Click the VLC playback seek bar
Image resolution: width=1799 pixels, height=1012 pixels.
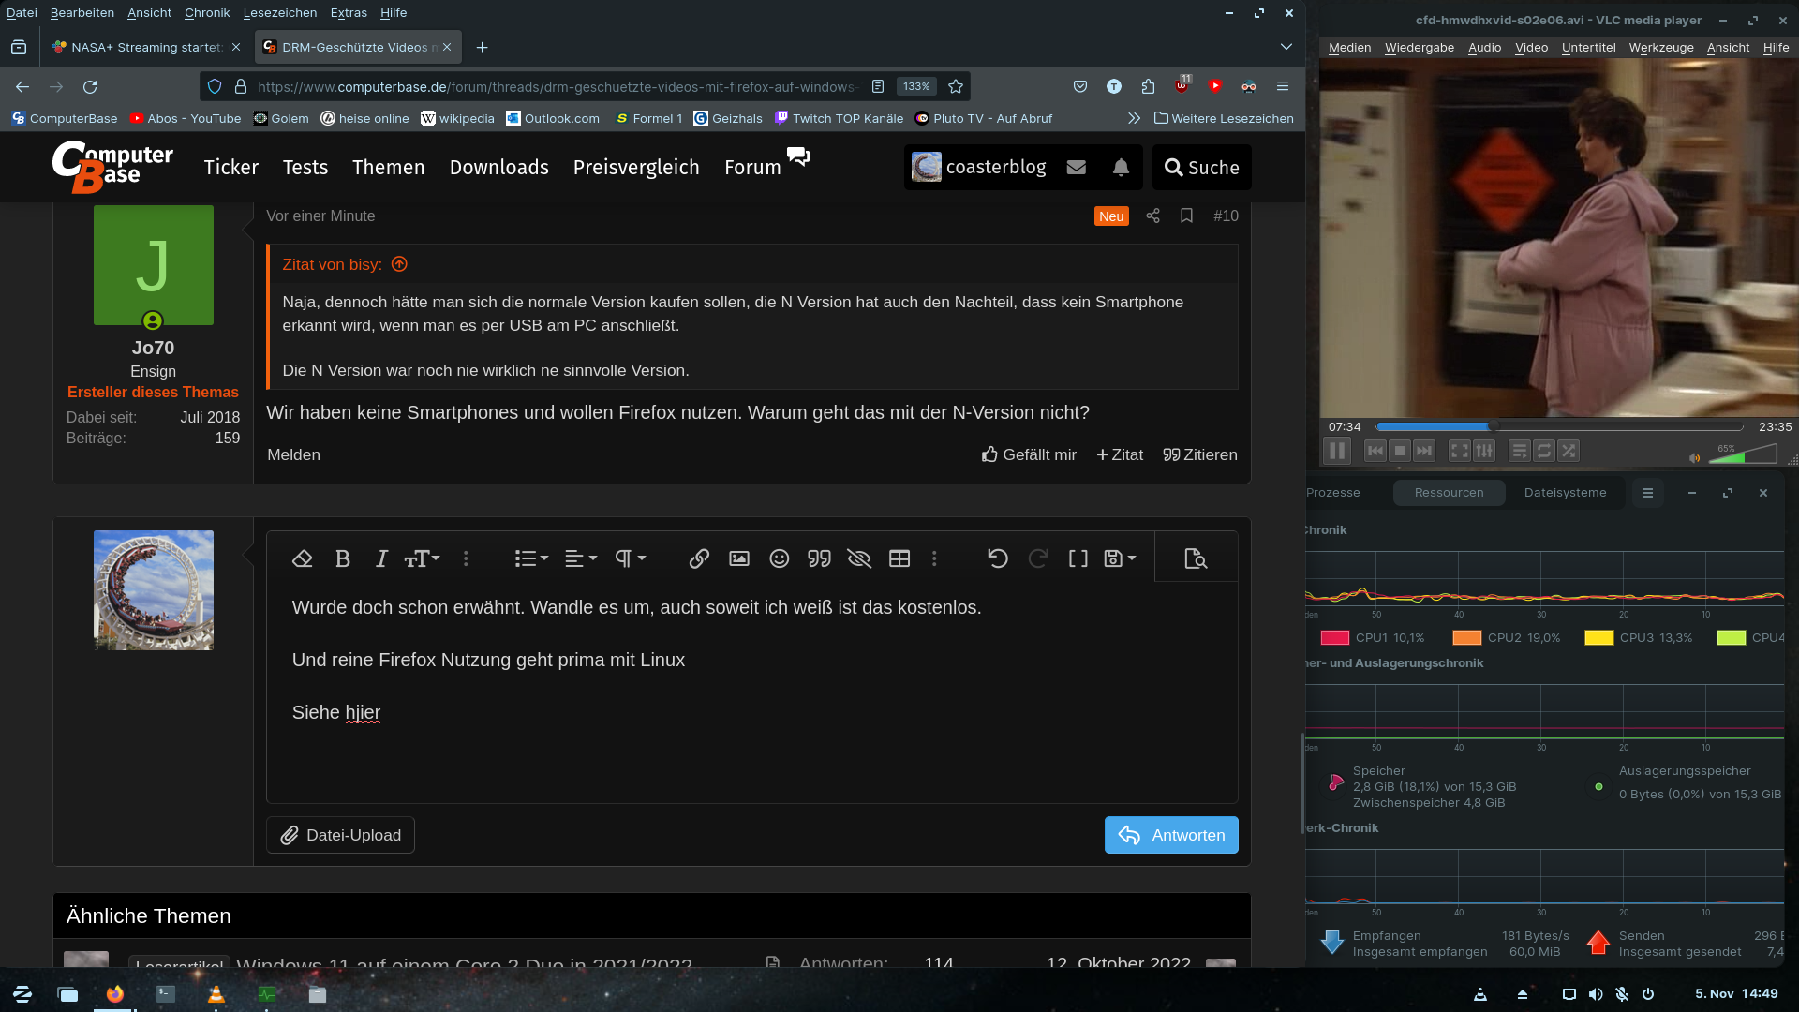1593,427
